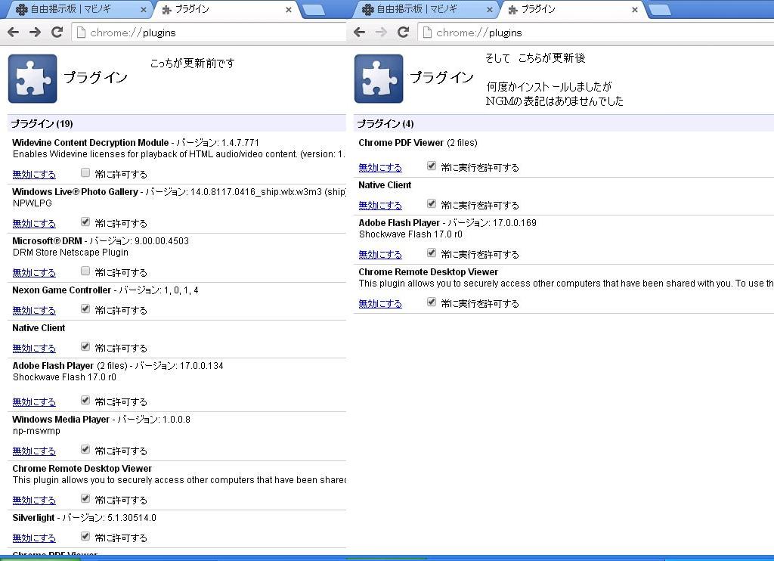Toggle always allow for Windows Media Player

coord(85,450)
